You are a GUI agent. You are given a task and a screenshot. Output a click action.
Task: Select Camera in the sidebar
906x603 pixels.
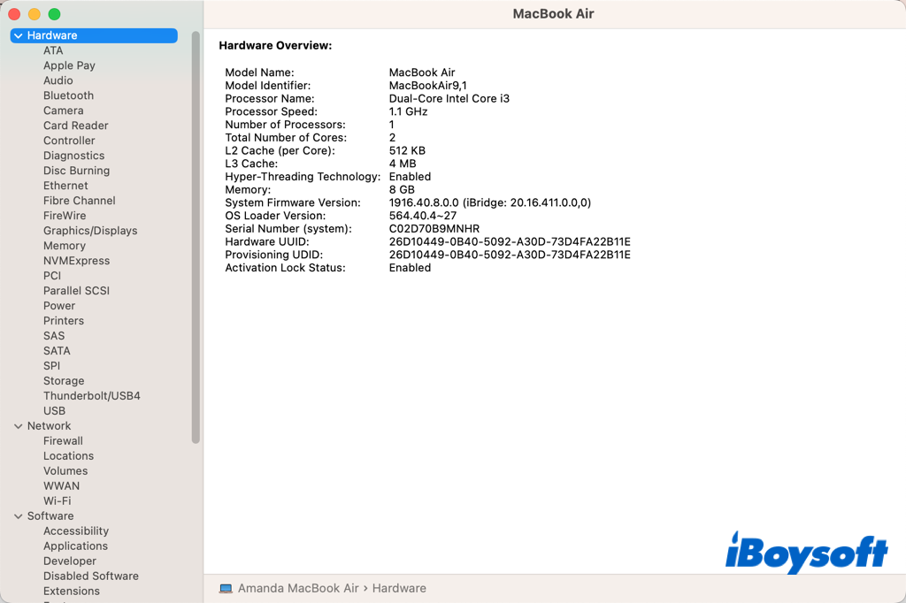coord(63,111)
